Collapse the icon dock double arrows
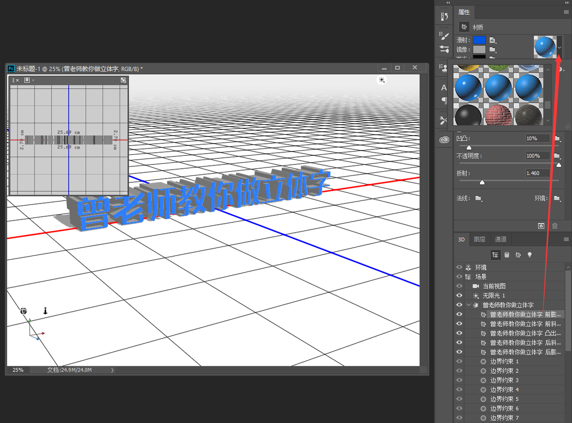572x423 pixels. [448, 2]
